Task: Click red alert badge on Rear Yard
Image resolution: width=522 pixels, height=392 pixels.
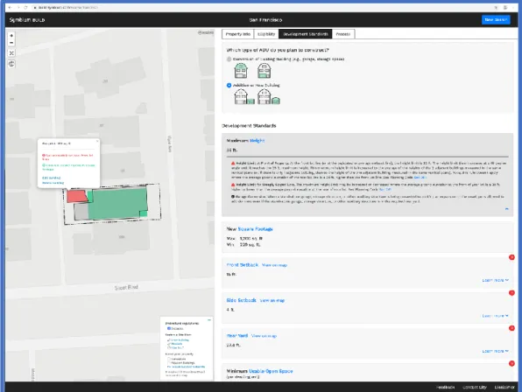Action: tap(511, 328)
